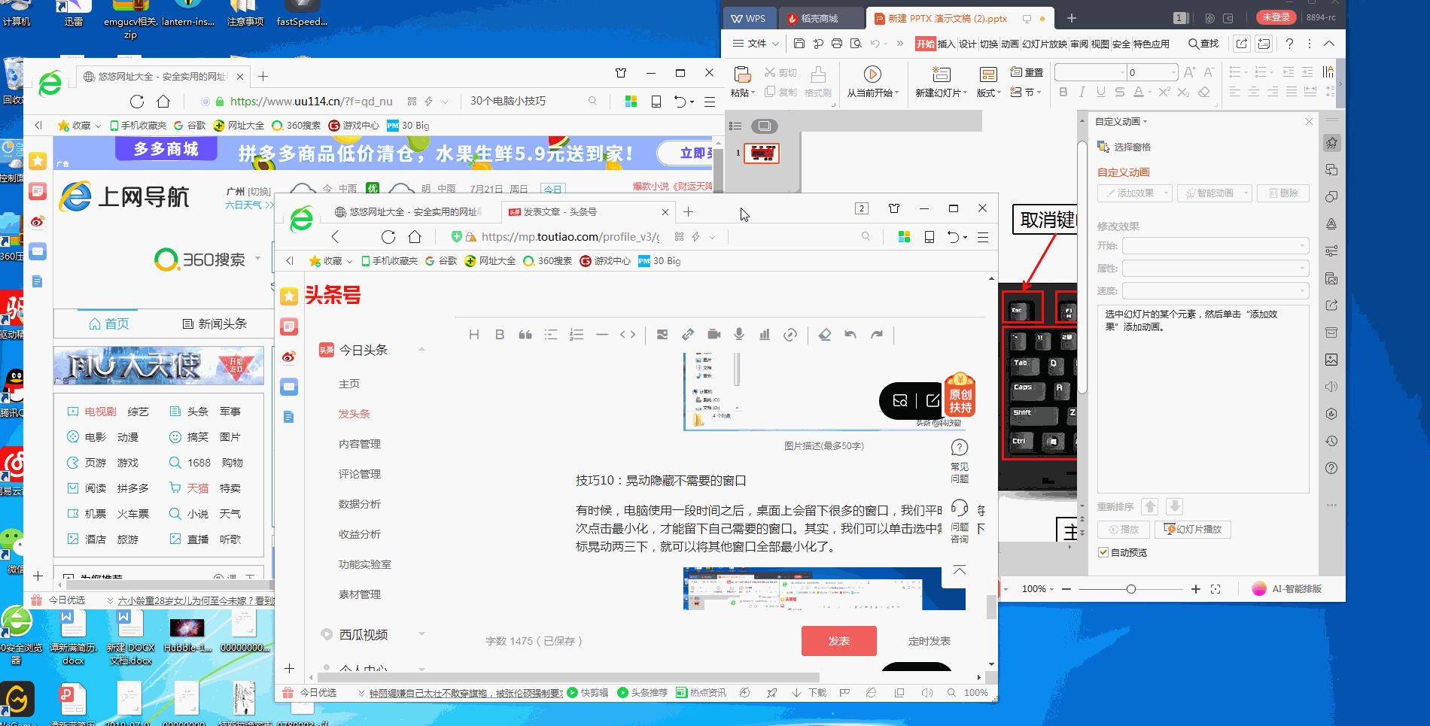Click the 定时发表 scheduled publish link
Screen dimensions: 1430x726
pyautogui.click(x=929, y=641)
